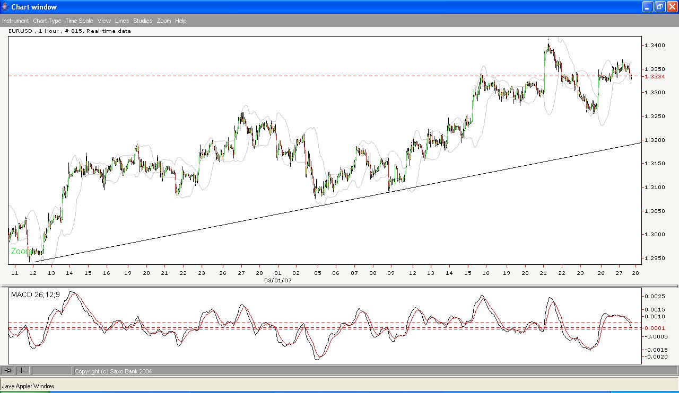Click the 03/01/07 date label

coord(278,280)
